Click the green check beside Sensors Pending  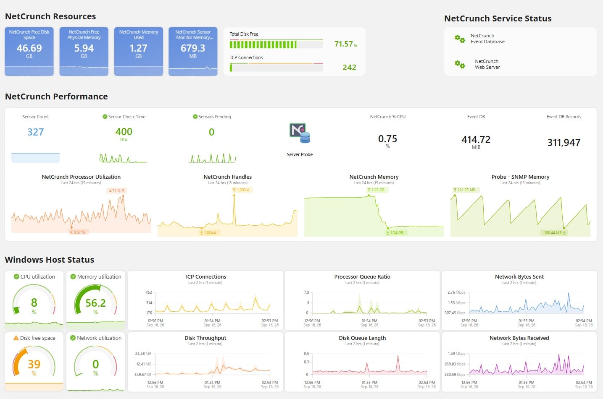(x=195, y=117)
